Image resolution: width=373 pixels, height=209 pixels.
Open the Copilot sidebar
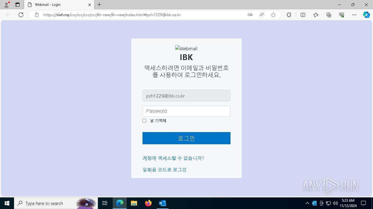pos(366,15)
